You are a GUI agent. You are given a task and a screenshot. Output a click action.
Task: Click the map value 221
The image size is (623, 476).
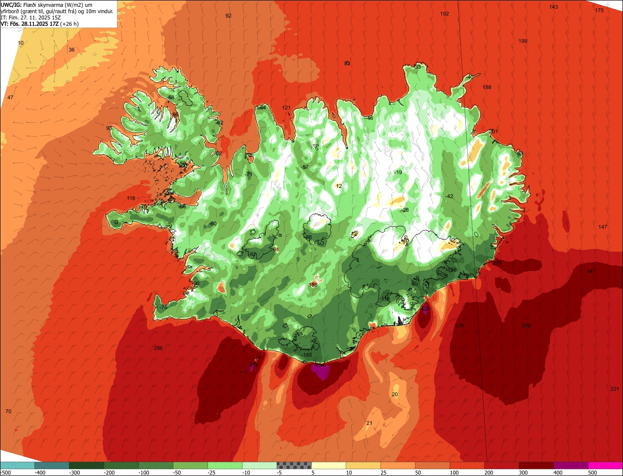coord(614,388)
